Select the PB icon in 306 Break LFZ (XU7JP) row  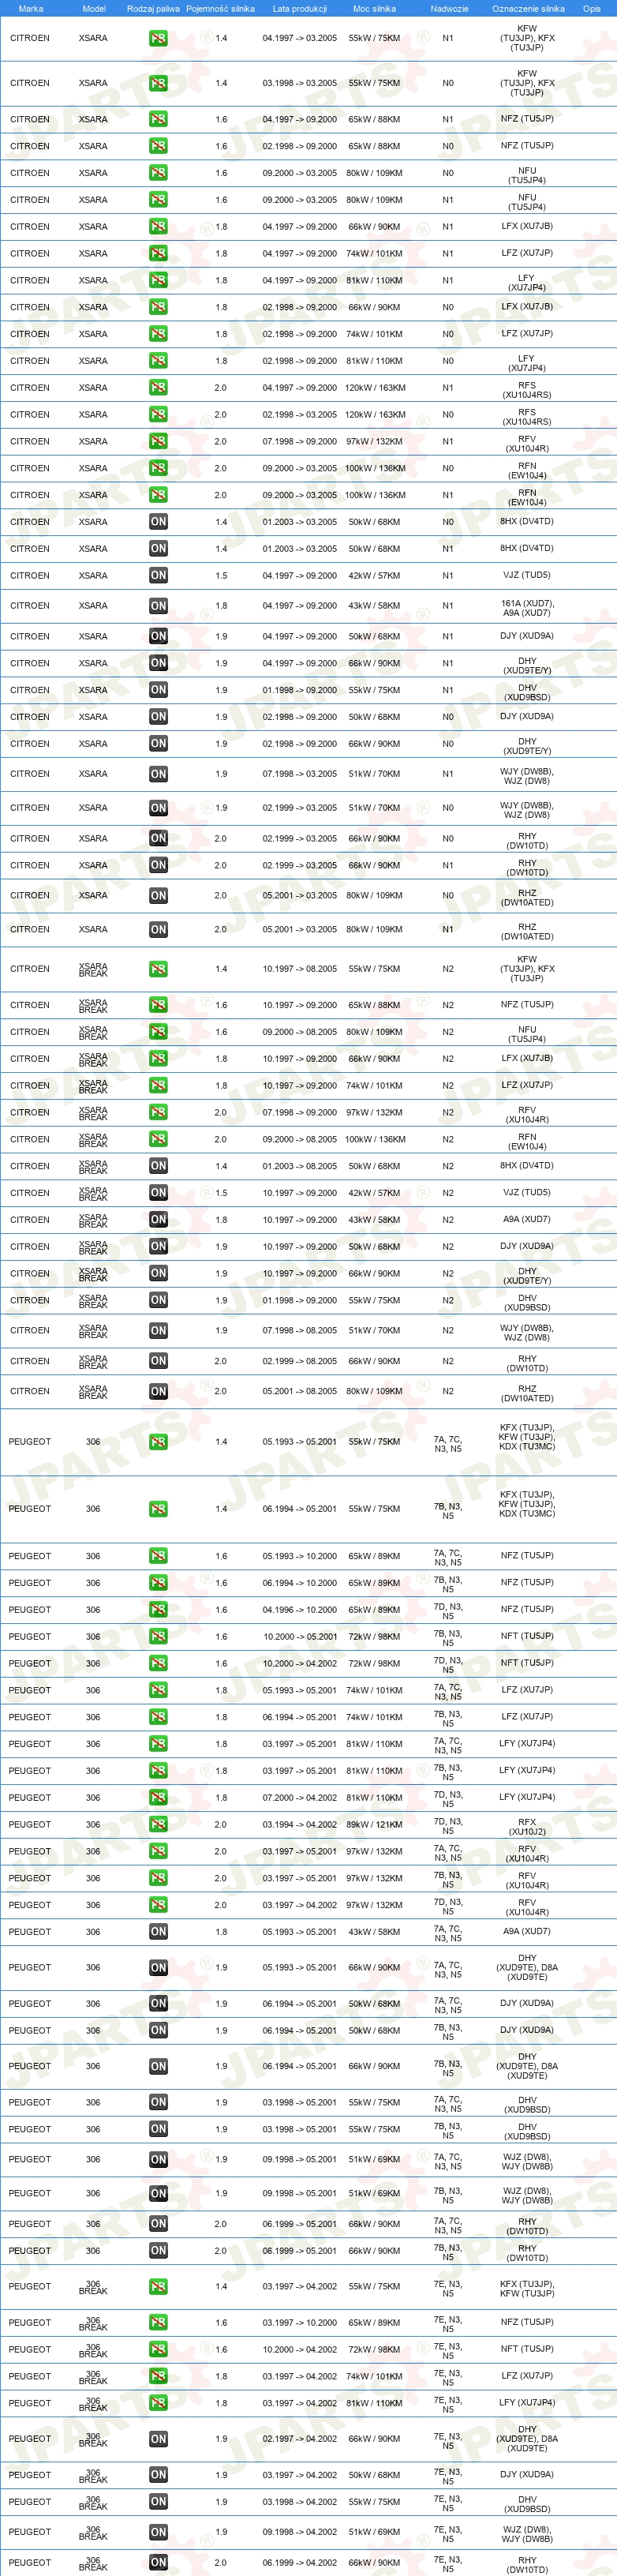[158, 2377]
